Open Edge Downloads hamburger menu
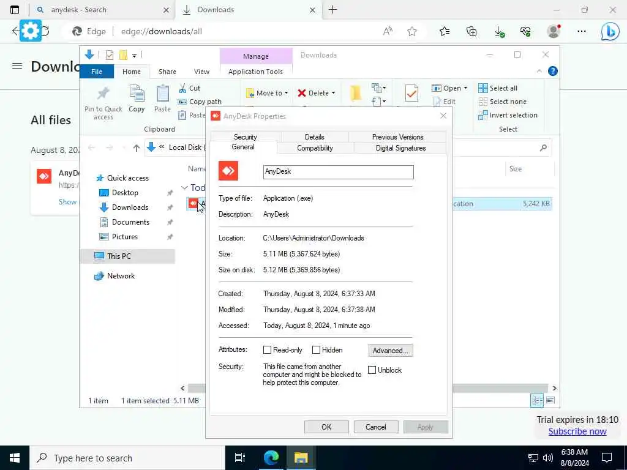The image size is (627, 470). [x=17, y=66]
